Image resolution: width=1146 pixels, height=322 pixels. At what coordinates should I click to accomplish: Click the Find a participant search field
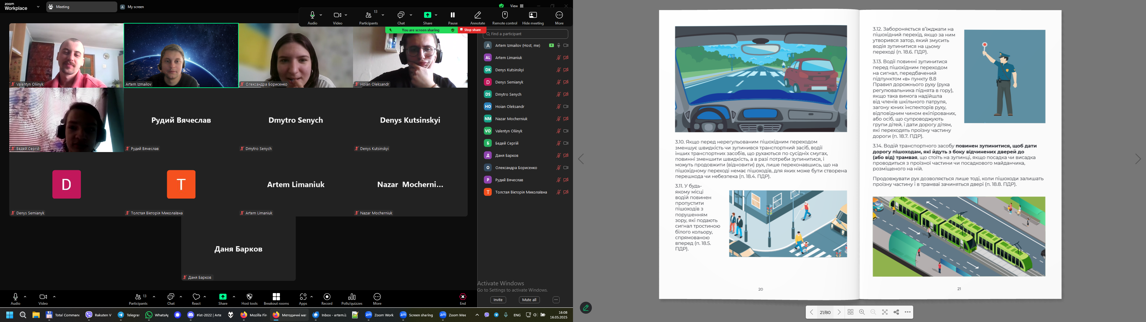[x=525, y=34]
